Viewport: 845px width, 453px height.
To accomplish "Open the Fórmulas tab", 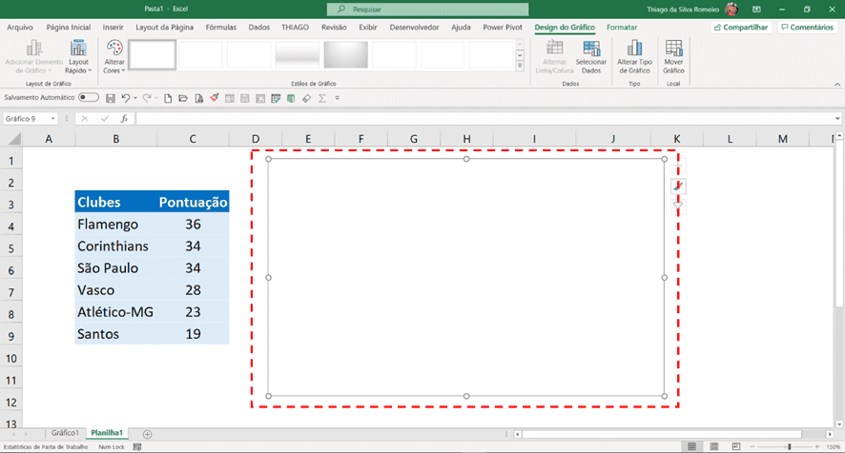I will [221, 27].
